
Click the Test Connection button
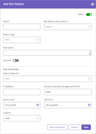click(x=57, y=127)
